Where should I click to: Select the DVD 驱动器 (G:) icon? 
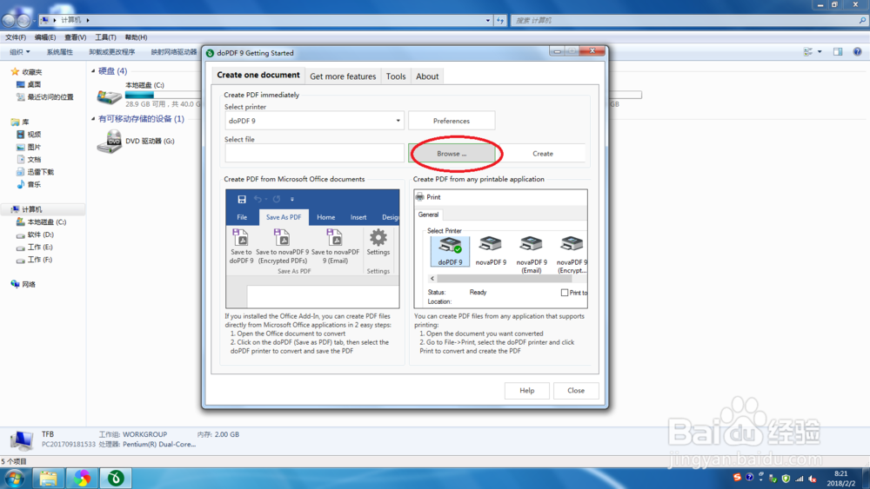[x=110, y=142]
